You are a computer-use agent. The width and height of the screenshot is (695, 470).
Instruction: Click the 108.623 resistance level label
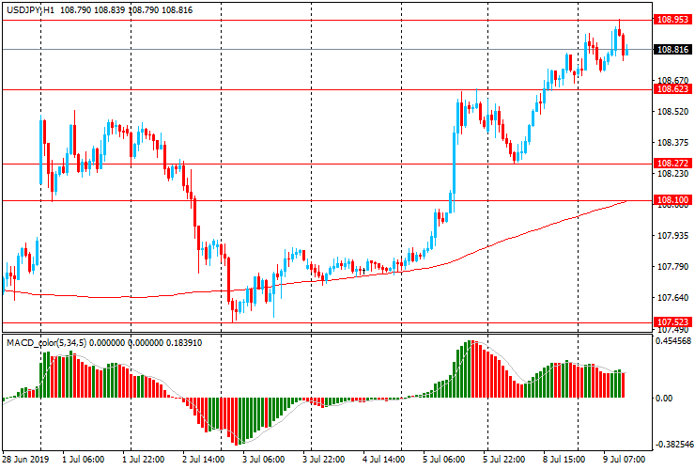coord(672,88)
